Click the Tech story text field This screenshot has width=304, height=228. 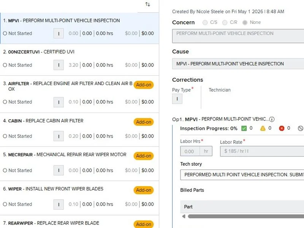[x=242, y=175]
